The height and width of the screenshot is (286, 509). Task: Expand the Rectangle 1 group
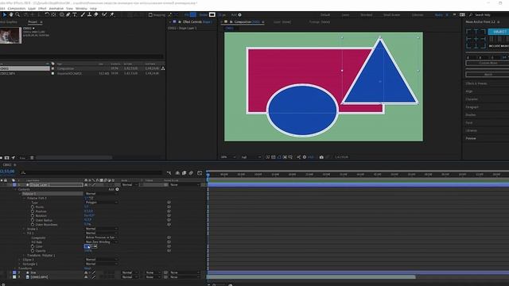20,264
